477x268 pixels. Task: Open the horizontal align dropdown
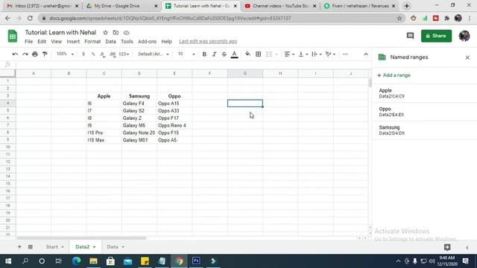289,54
